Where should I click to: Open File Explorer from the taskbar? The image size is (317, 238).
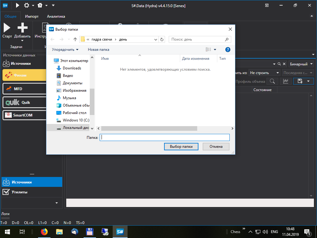[59, 232]
